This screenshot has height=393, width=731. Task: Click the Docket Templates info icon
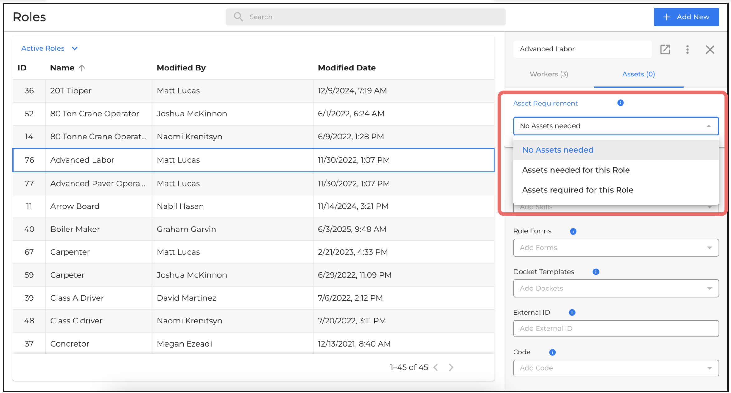pyautogui.click(x=596, y=272)
